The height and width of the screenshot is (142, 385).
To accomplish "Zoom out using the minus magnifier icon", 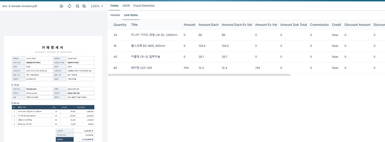I will [x=77, y=6].
